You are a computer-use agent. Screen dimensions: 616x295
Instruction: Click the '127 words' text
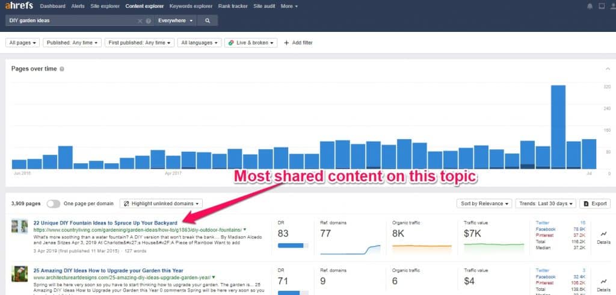pos(135,250)
